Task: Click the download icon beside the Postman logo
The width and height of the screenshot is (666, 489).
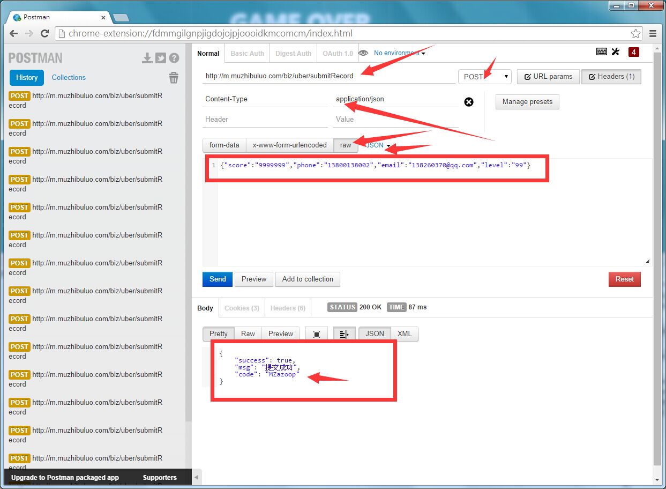Action: pyautogui.click(x=147, y=58)
